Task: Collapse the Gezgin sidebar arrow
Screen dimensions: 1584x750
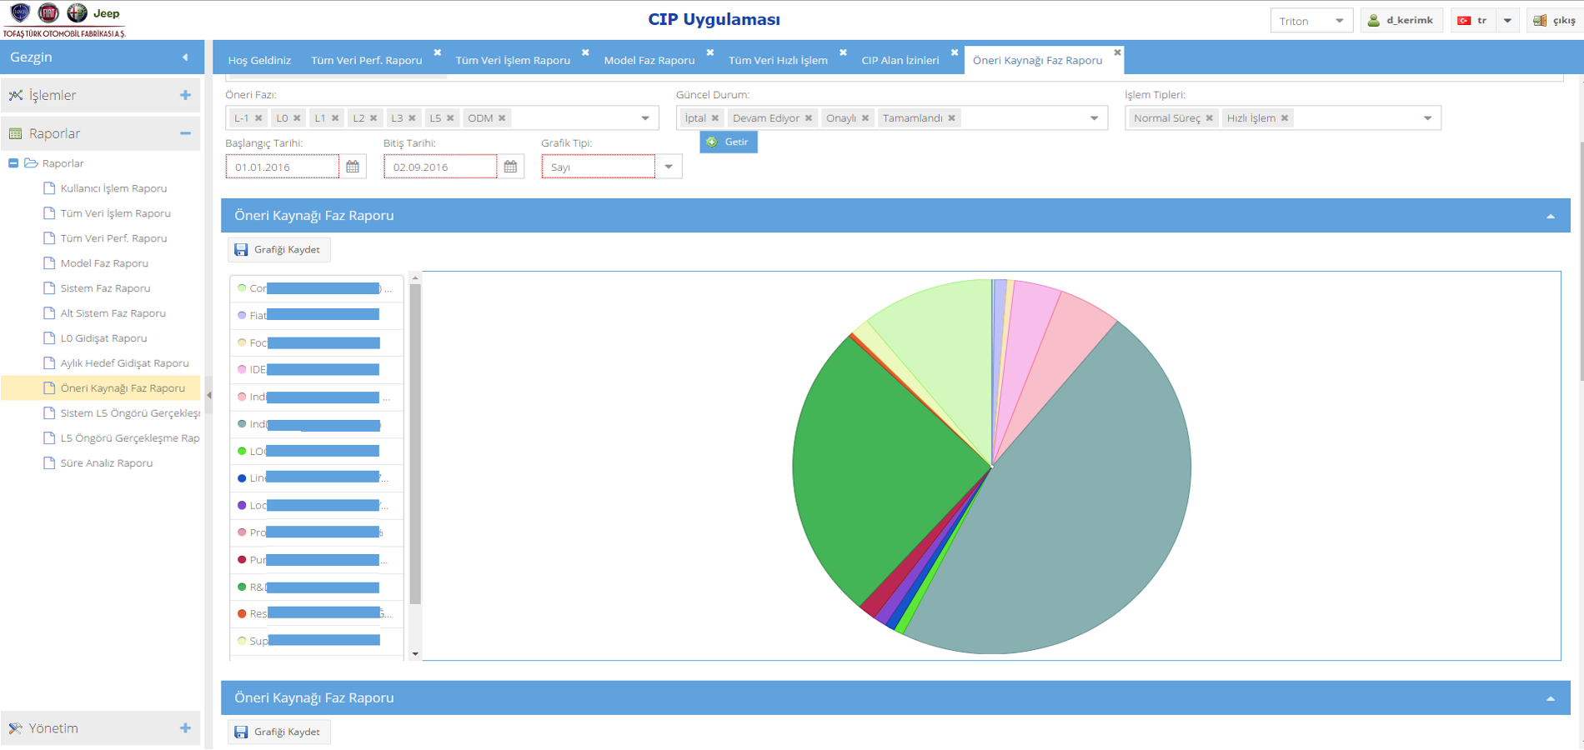Action: pos(185,57)
